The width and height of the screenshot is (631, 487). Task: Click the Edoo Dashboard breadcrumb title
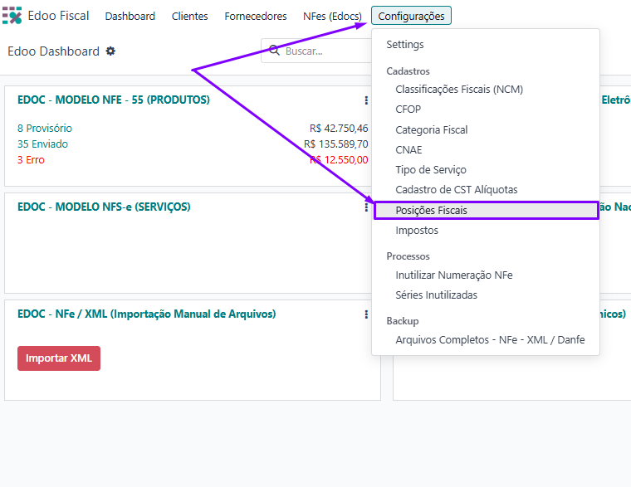[x=53, y=51]
